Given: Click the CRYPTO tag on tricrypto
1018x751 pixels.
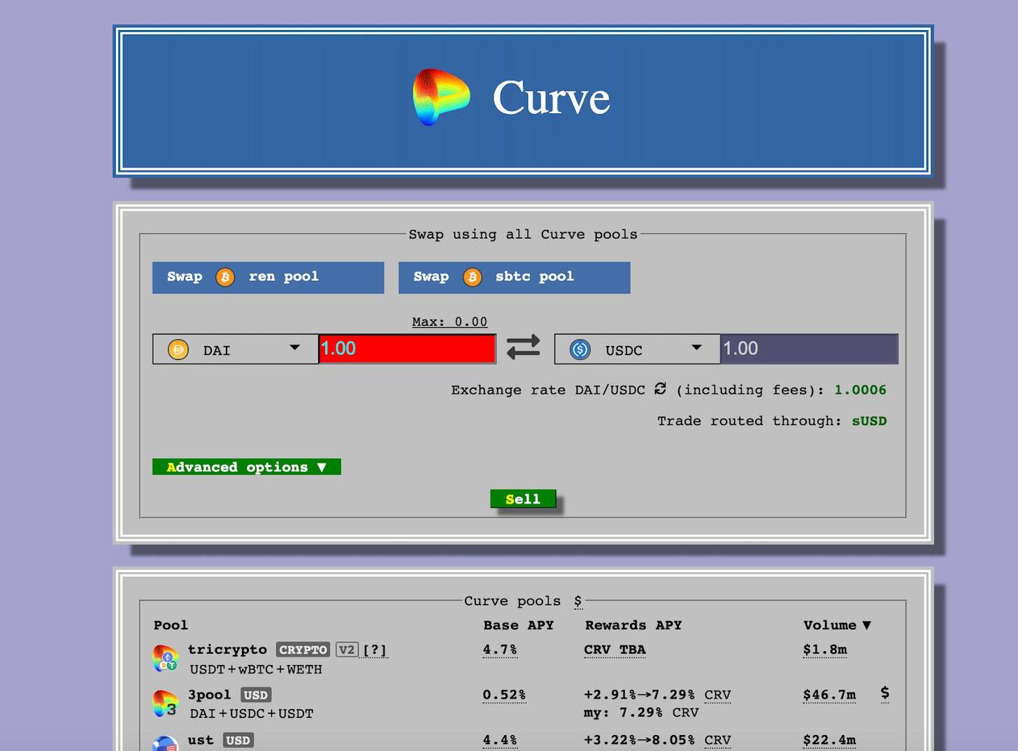Looking at the screenshot, I should point(303,650).
